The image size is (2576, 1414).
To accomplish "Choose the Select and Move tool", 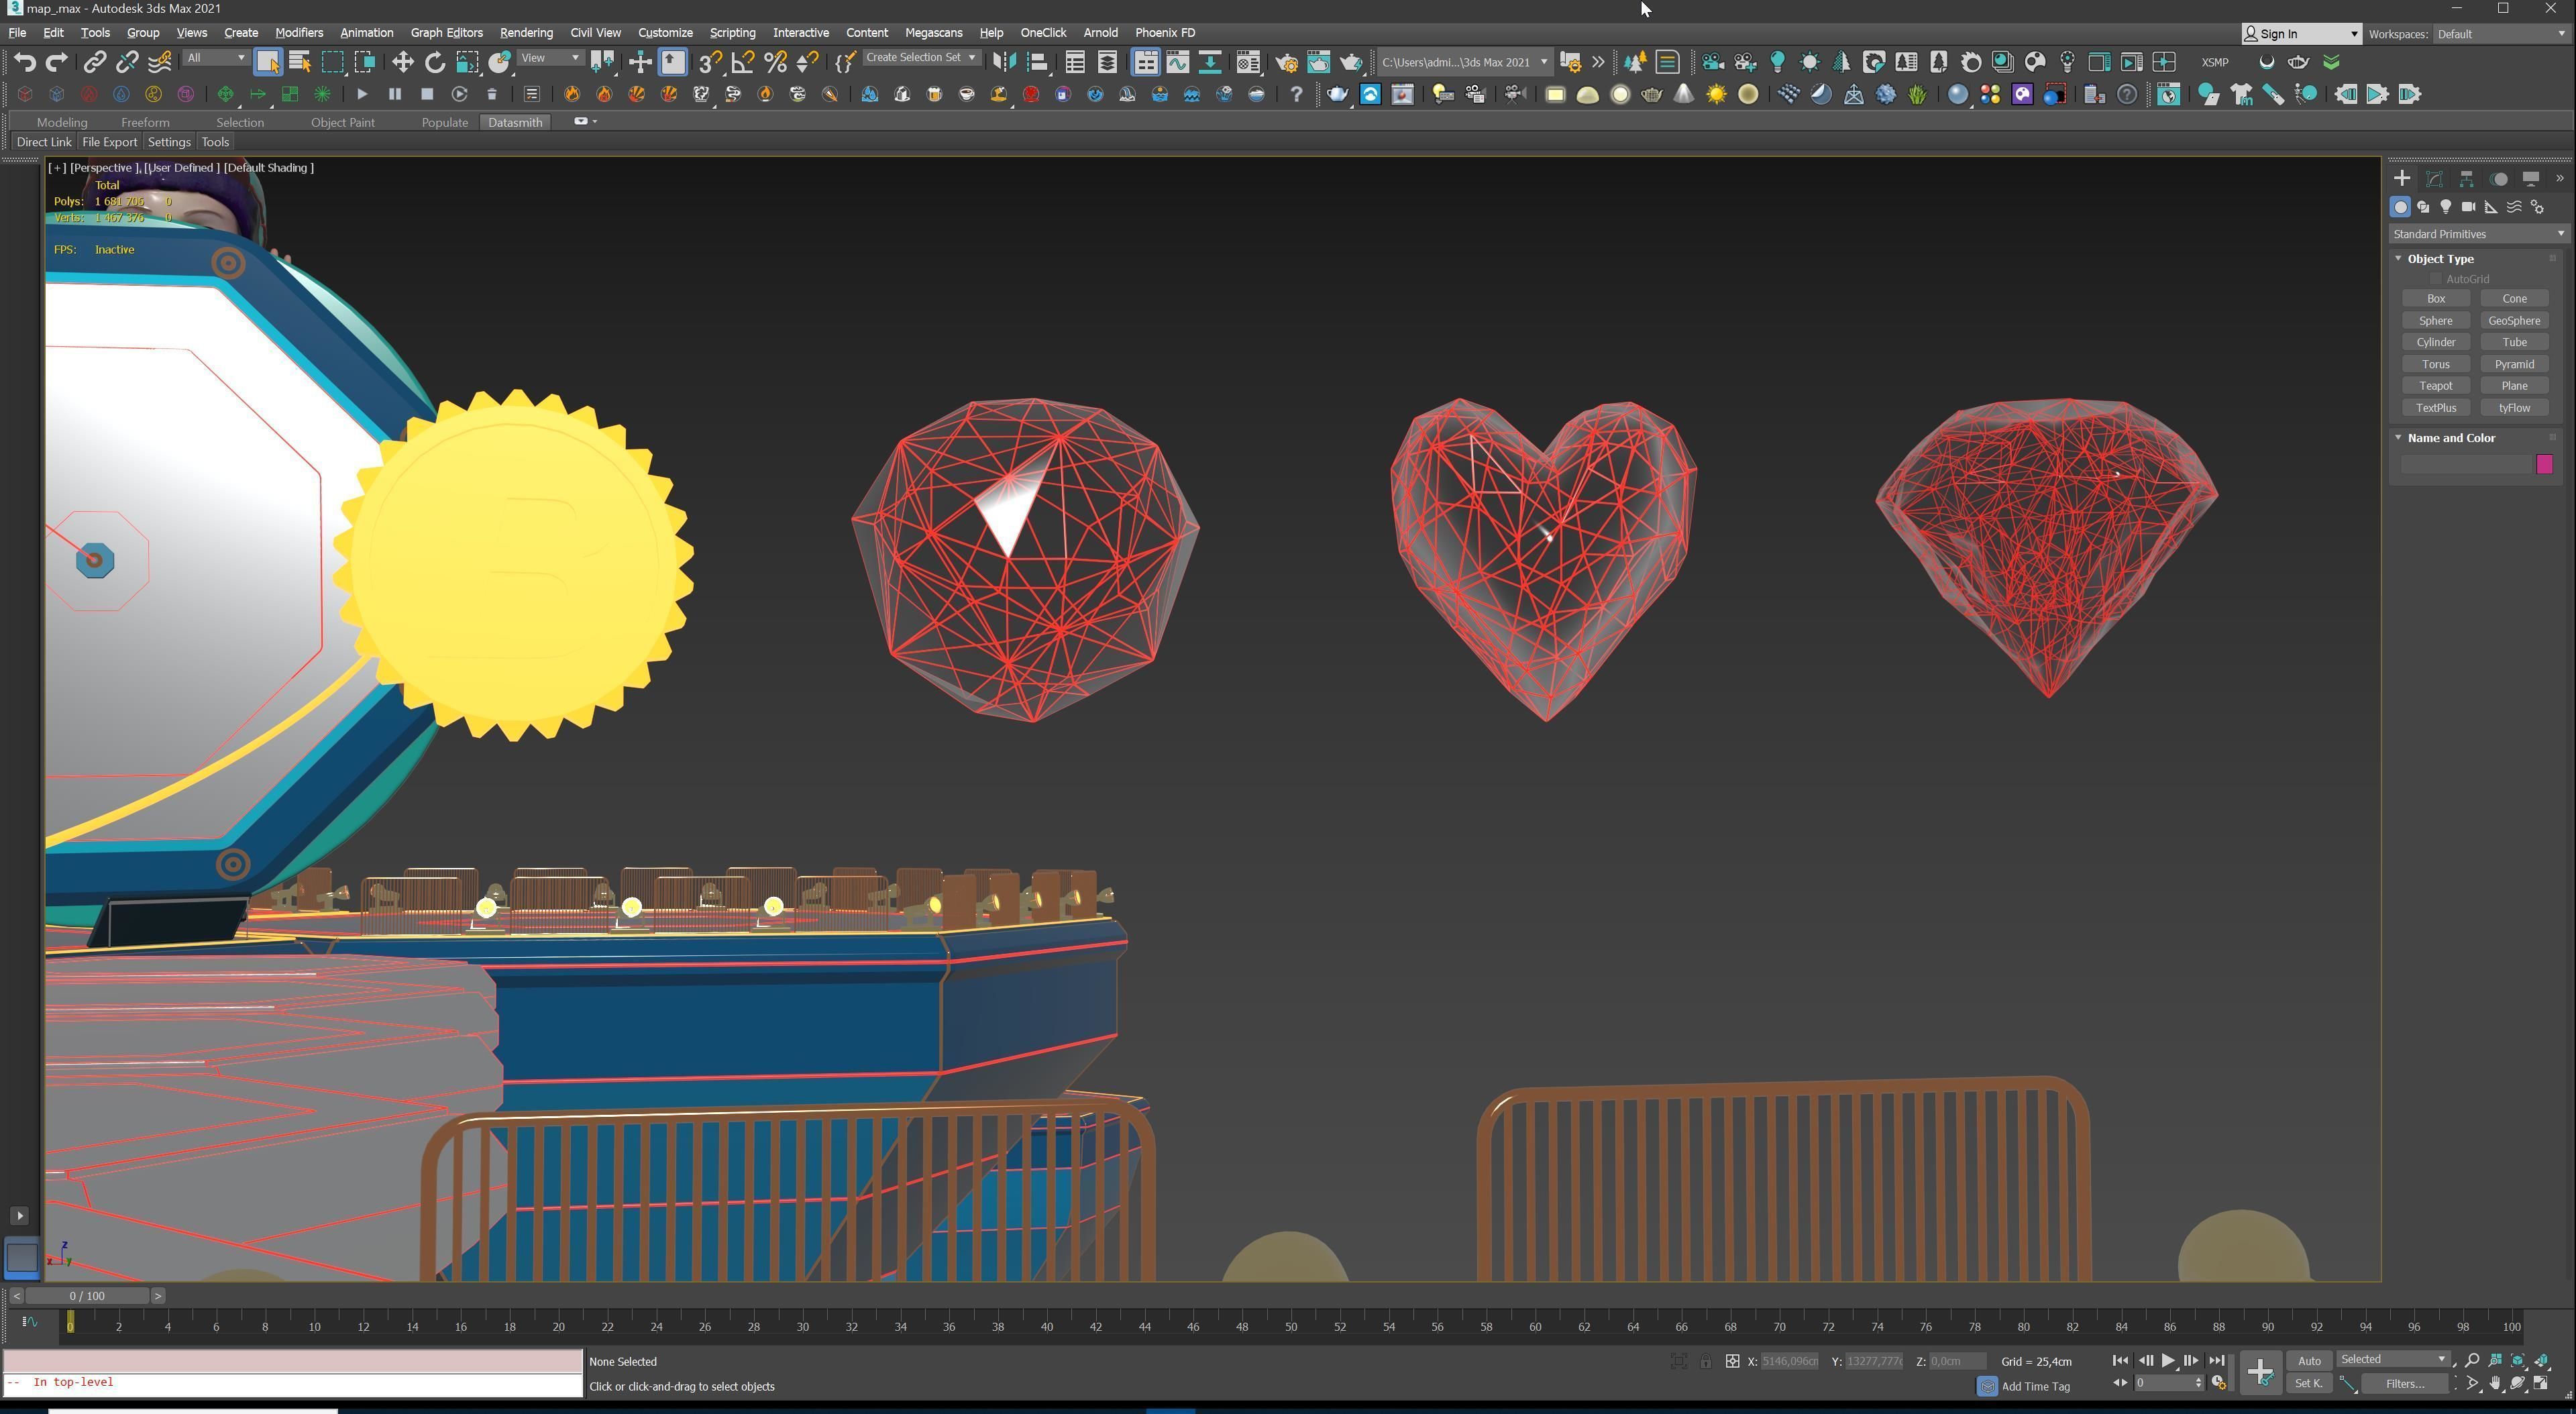I will tap(402, 62).
